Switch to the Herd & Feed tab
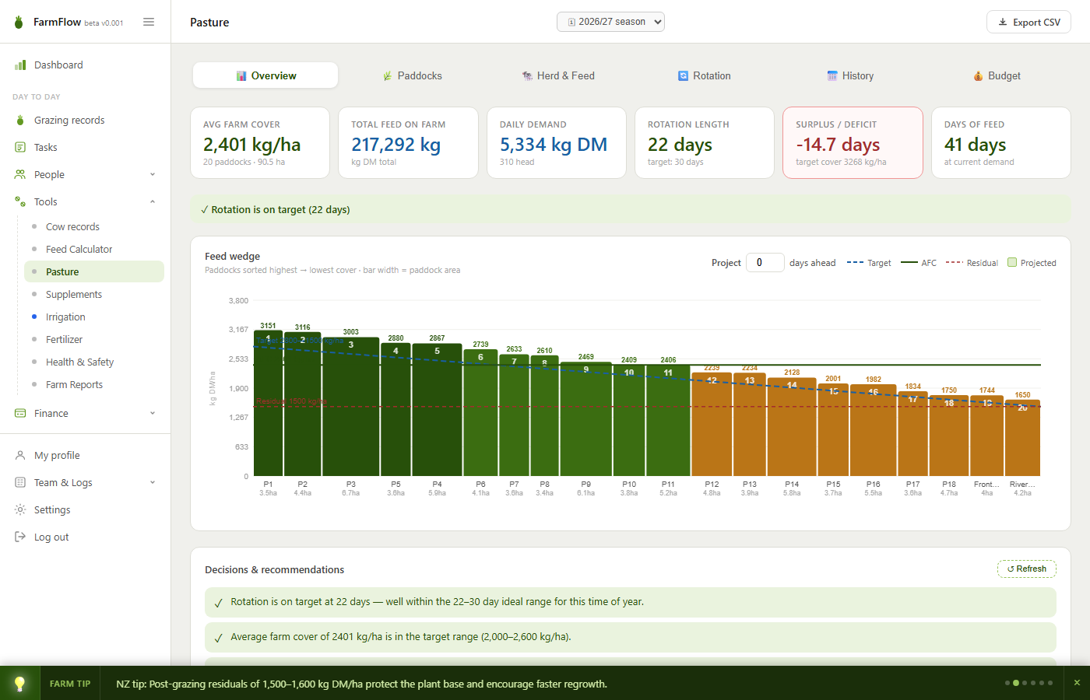 (558, 75)
